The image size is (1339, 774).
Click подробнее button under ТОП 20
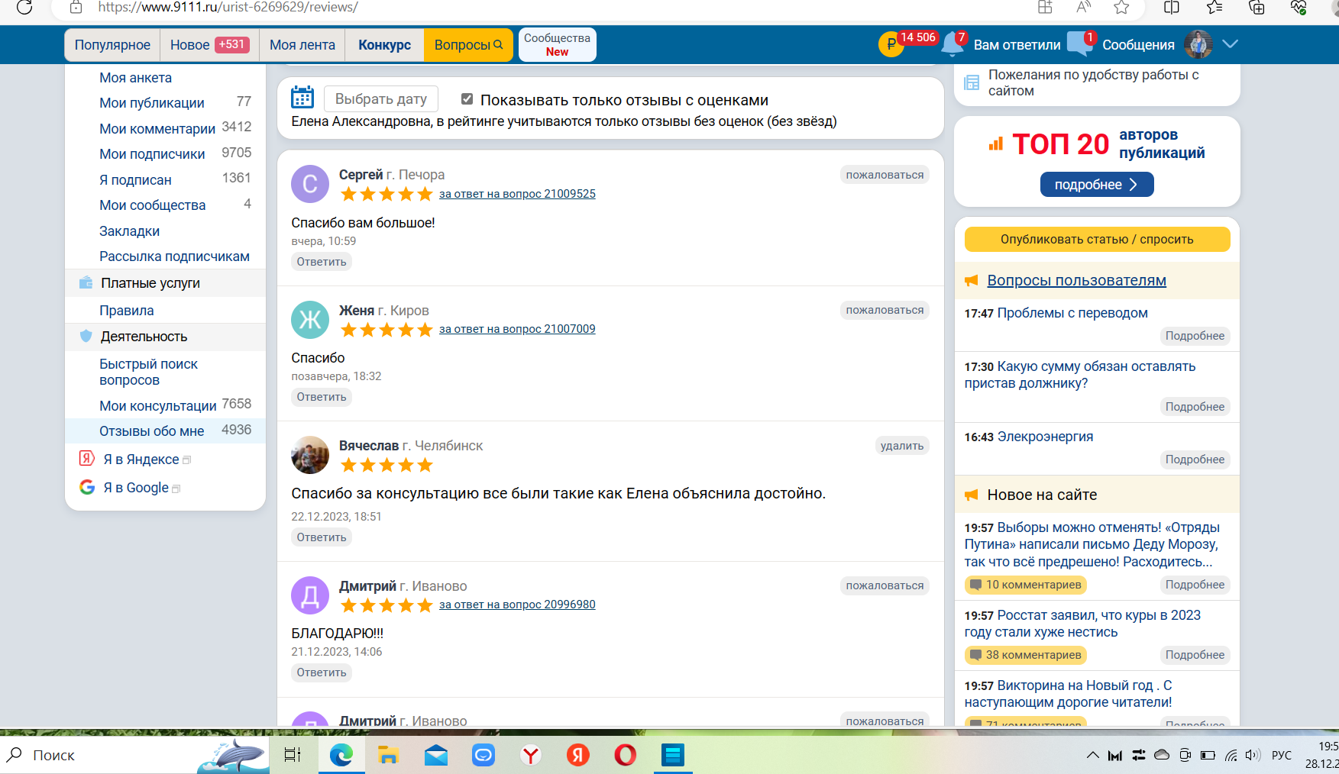click(x=1096, y=185)
